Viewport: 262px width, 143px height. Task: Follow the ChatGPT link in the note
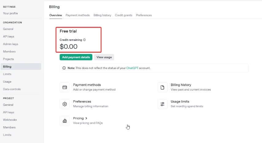tap(132, 68)
